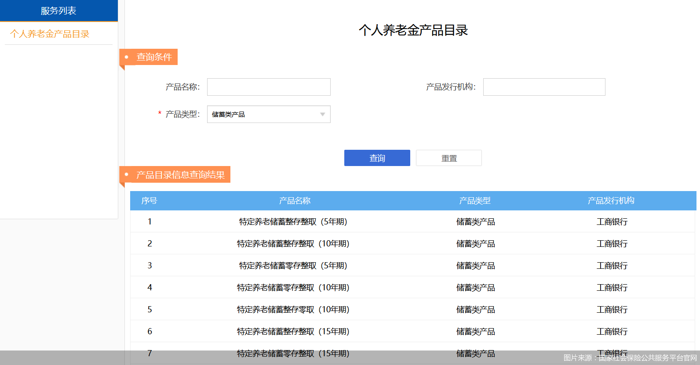Image resolution: width=700 pixels, height=365 pixels.
Task: Click the 产品目录信息查询结果 section label
Action: [x=180, y=175]
